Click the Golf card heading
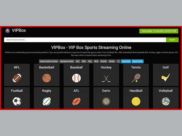Image resolution: width=182 pixels, height=136 pixels. [166, 67]
